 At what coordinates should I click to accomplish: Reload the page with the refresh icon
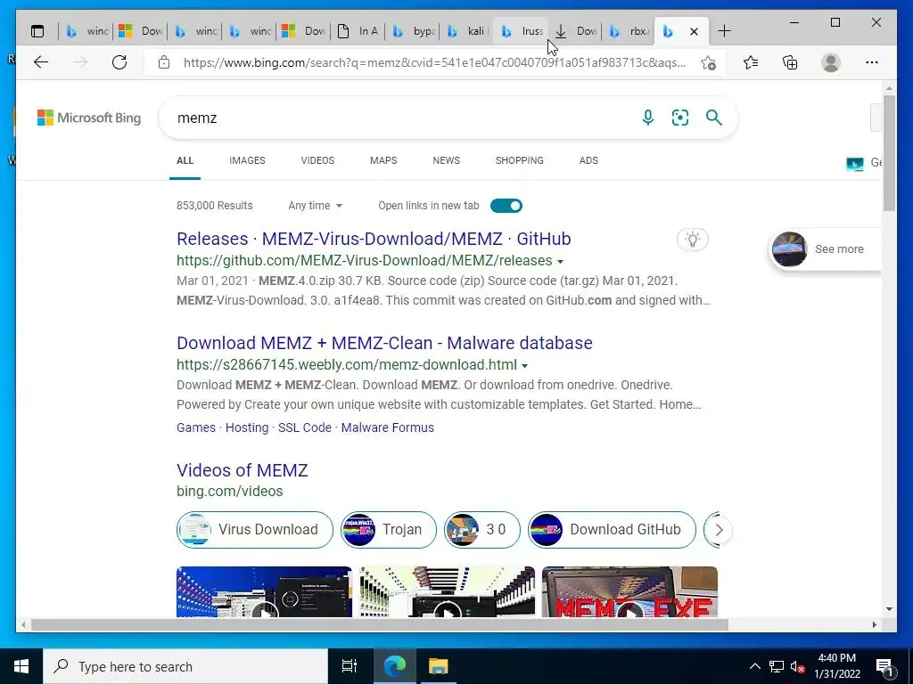pos(119,62)
